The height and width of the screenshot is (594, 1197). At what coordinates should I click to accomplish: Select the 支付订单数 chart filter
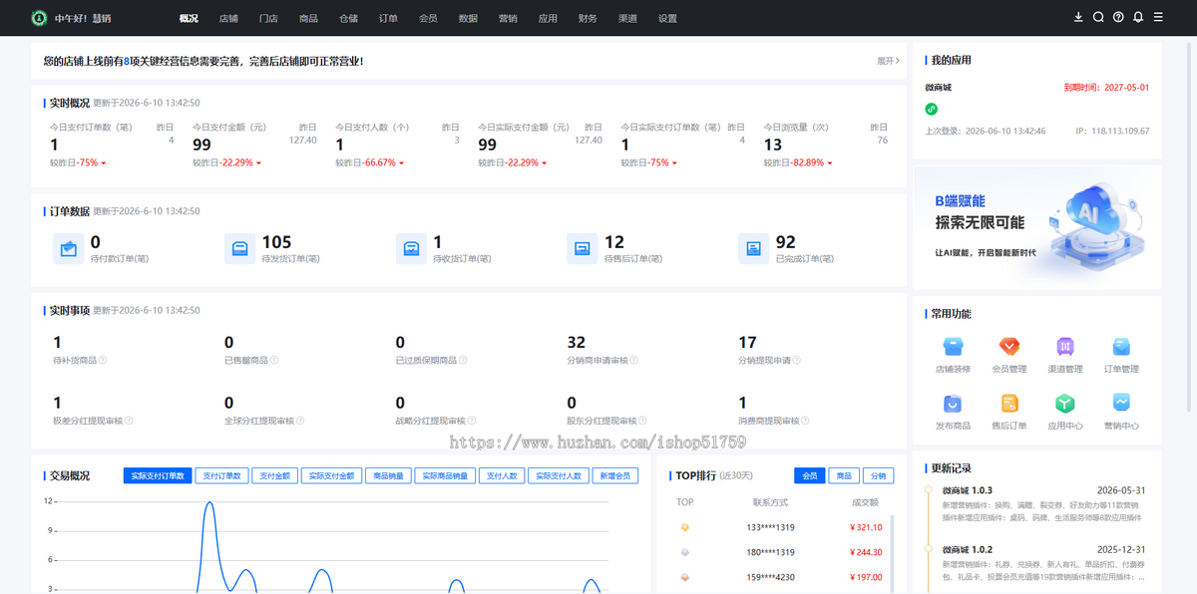click(220, 475)
